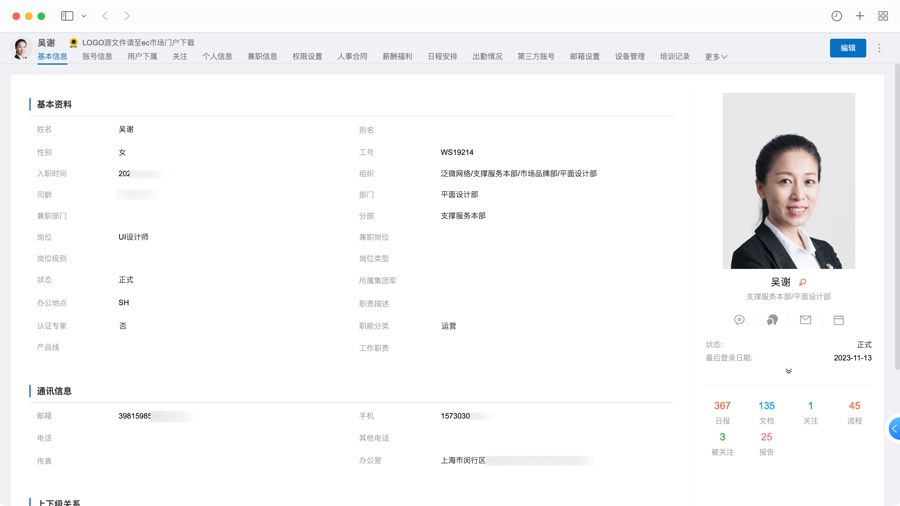Image resolution: width=900 pixels, height=506 pixels.
Task: Click the 办公地点 value SH
Action: pyautogui.click(x=124, y=303)
